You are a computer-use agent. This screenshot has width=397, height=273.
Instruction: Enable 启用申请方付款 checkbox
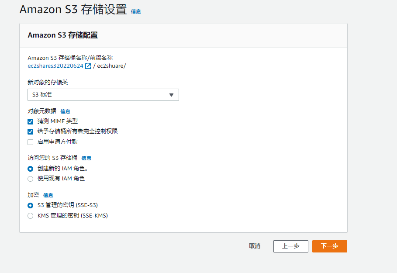[31, 142]
